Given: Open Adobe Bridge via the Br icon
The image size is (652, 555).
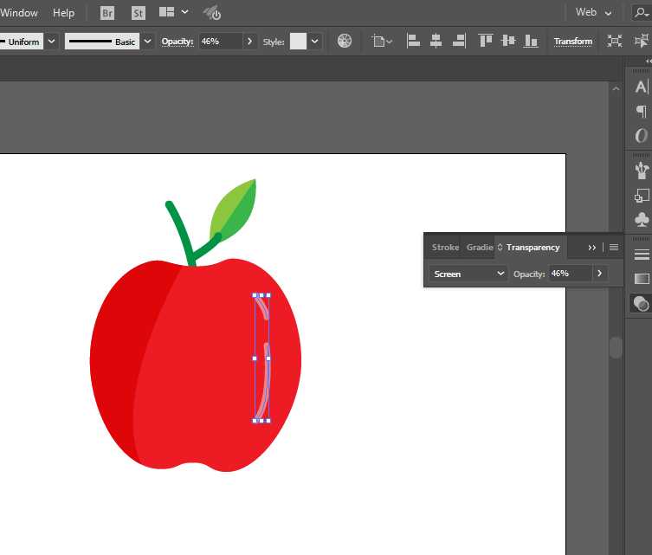Looking at the screenshot, I should click(x=107, y=13).
